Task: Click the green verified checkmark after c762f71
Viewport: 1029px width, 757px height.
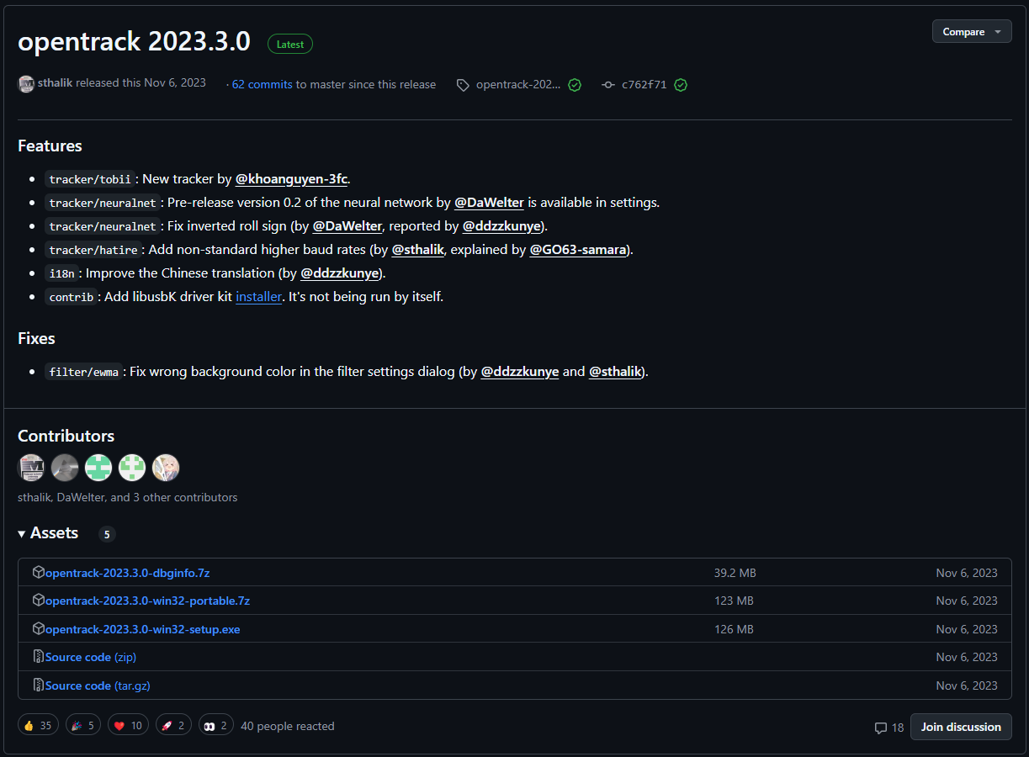Action: click(681, 85)
